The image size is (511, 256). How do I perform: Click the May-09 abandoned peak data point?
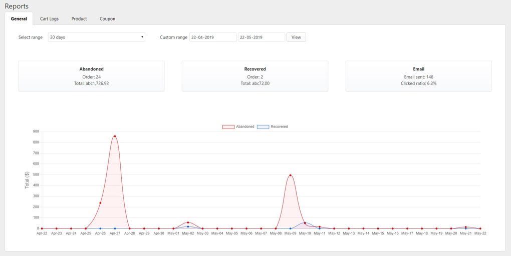click(x=291, y=175)
